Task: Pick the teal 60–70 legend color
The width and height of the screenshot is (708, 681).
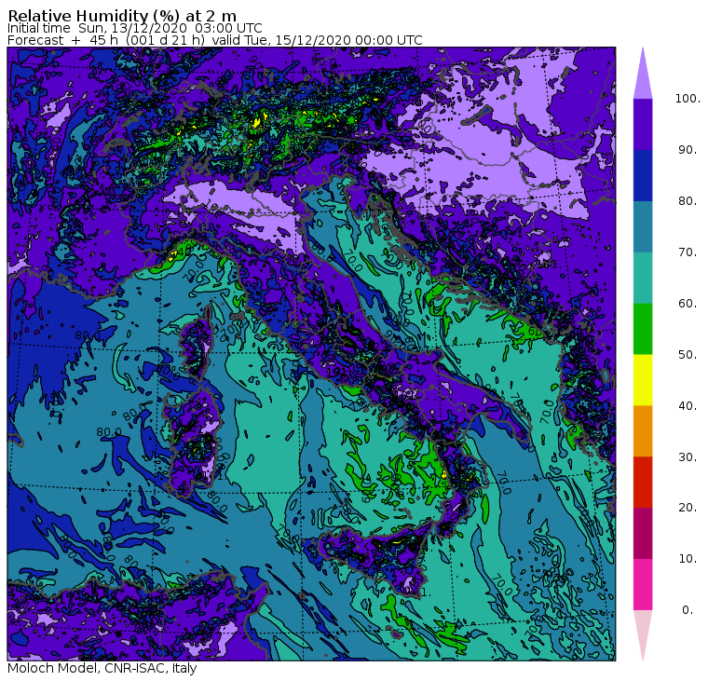Action: [x=643, y=278]
